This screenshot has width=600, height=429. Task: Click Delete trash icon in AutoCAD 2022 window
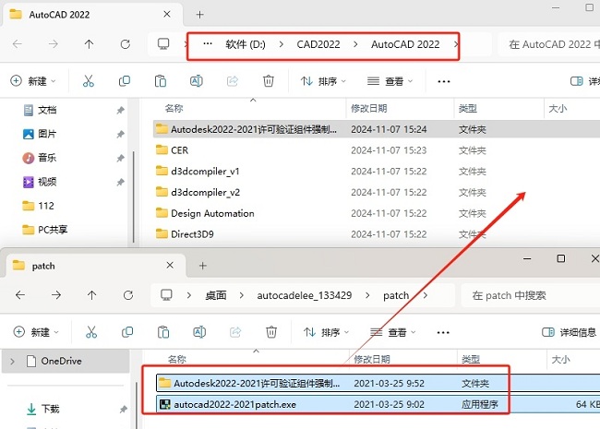(x=269, y=81)
